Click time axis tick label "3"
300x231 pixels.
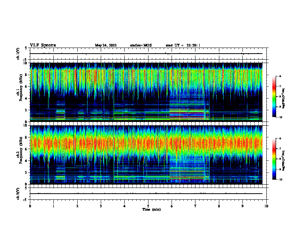(x=101, y=206)
